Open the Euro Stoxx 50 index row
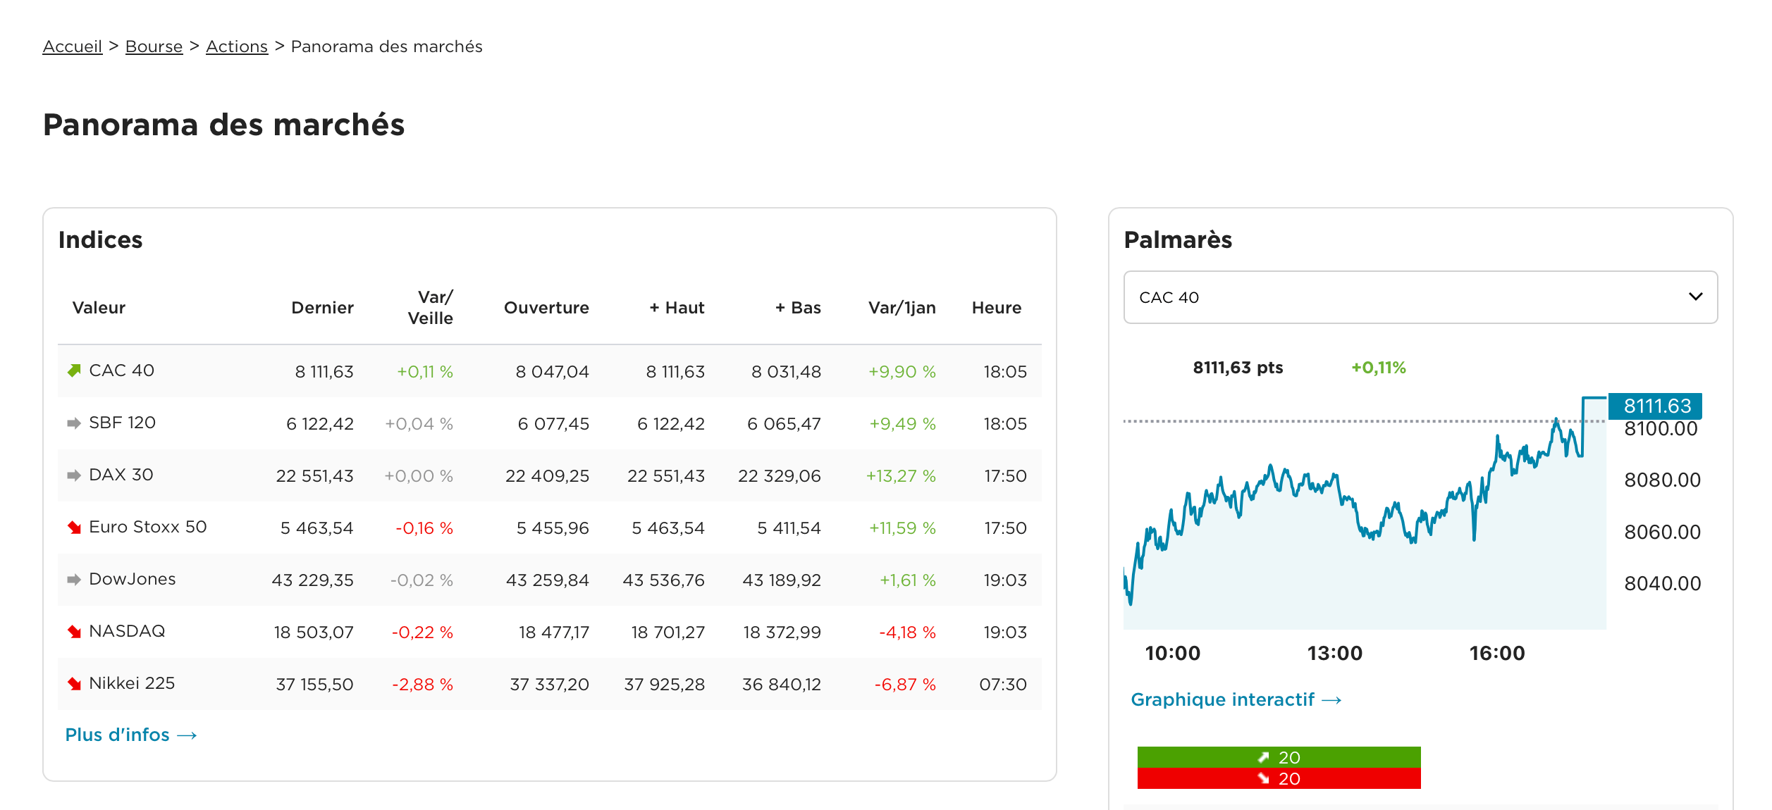This screenshot has width=1772, height=810. (550, 528)
